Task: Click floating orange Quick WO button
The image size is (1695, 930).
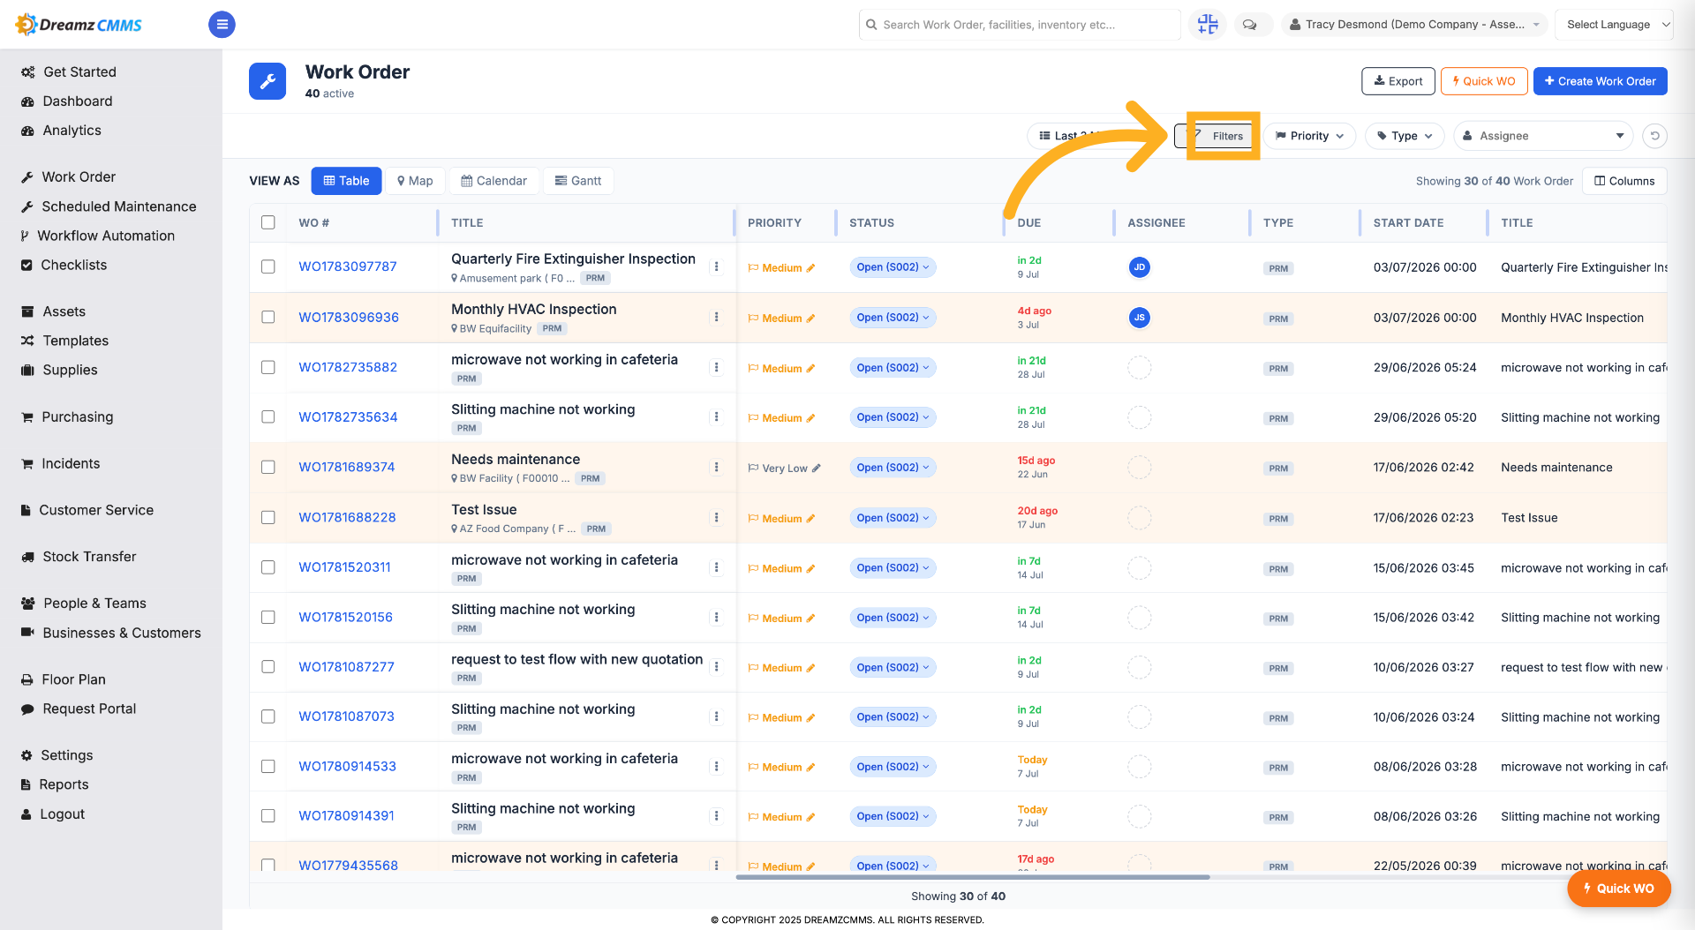Action: (x=1618, y=889)
